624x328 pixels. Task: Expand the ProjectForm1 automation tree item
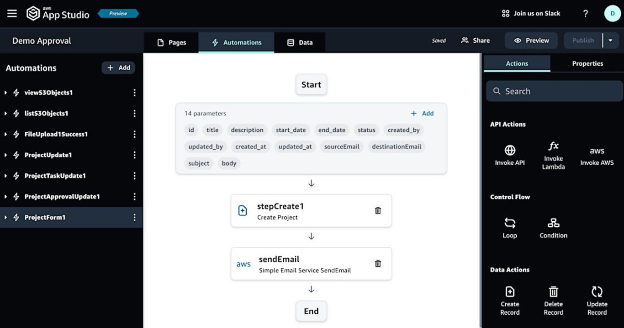tap(5, 218)
